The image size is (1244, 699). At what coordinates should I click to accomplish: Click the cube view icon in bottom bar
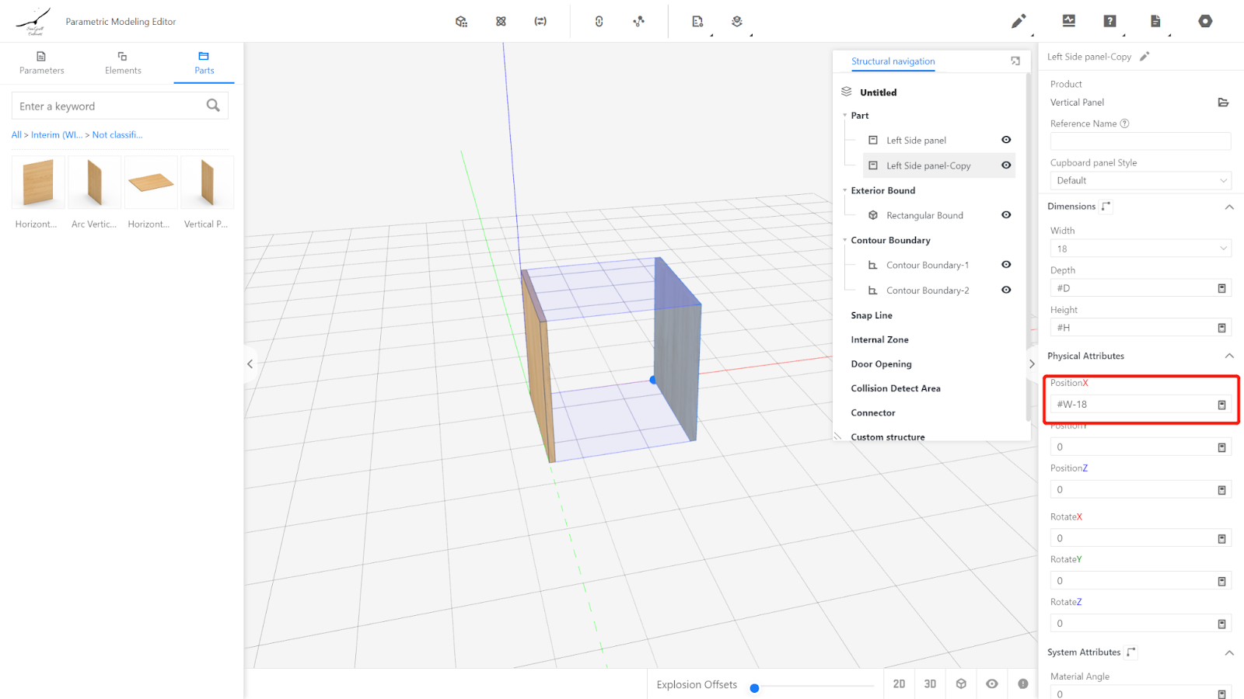[961, 683]
